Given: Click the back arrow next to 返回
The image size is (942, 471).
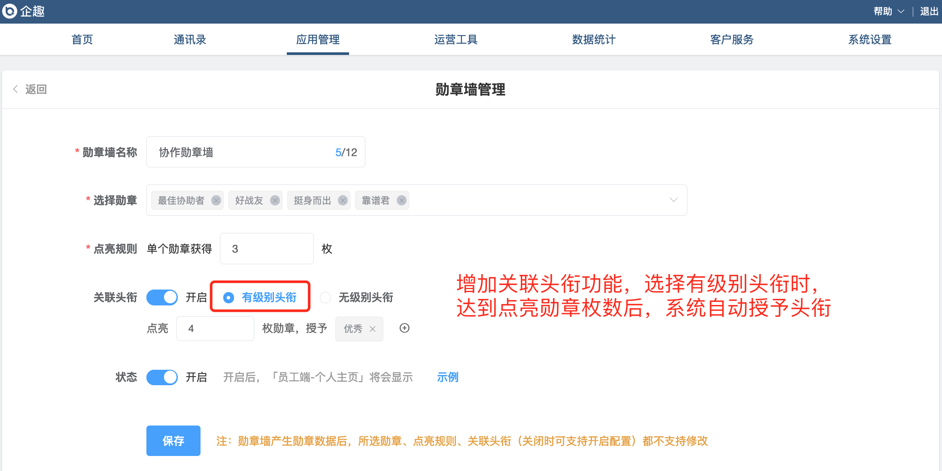Looking at the screenshot, I should click(x=15, y=89).
